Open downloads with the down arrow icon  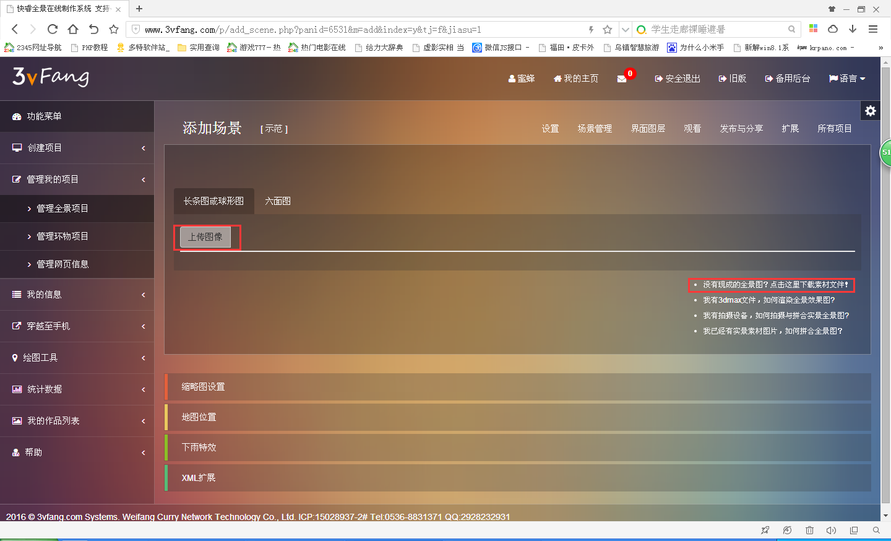coord(853,29)
